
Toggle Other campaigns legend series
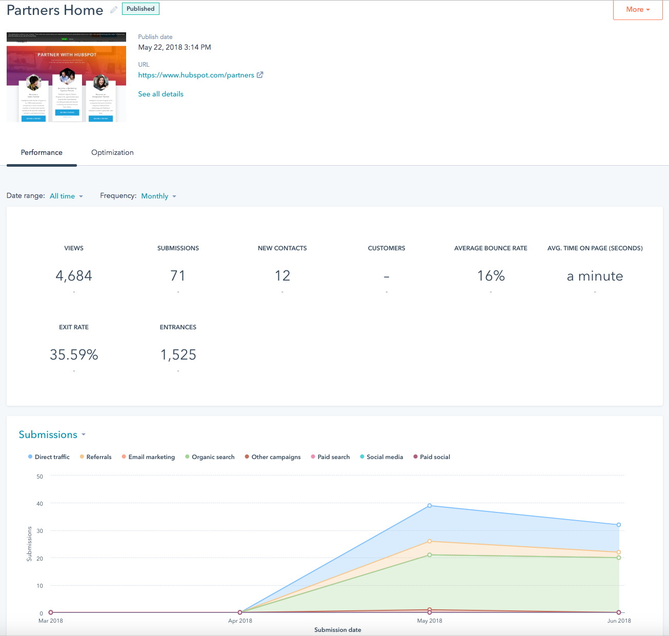tap(273, 457)
